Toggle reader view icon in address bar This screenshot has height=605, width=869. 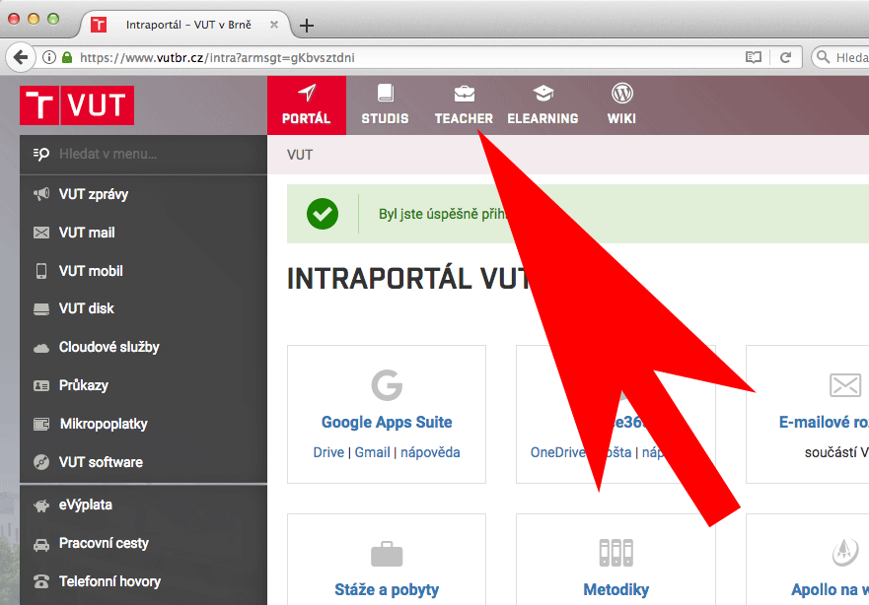[754, 57]
